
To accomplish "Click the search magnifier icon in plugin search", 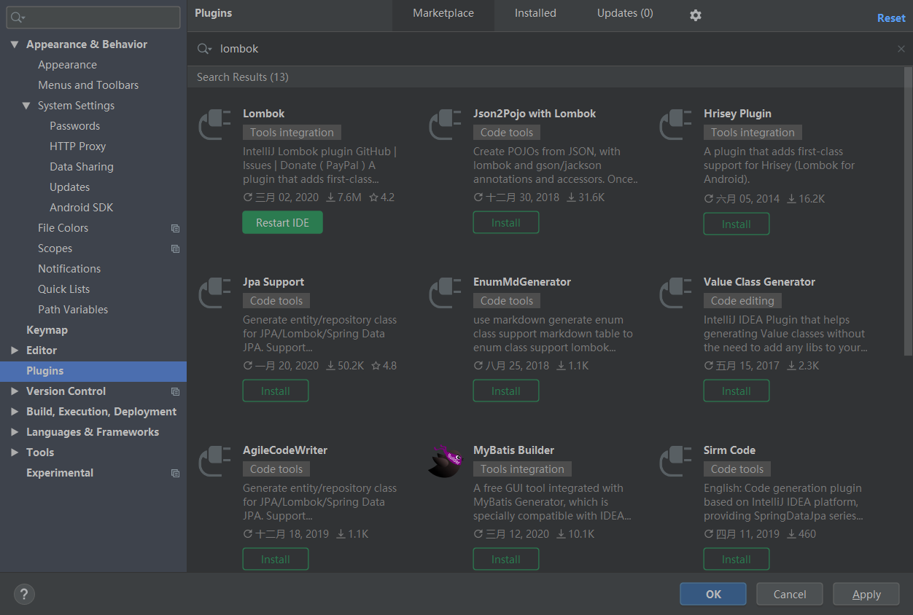I will [x=203, y=49].
